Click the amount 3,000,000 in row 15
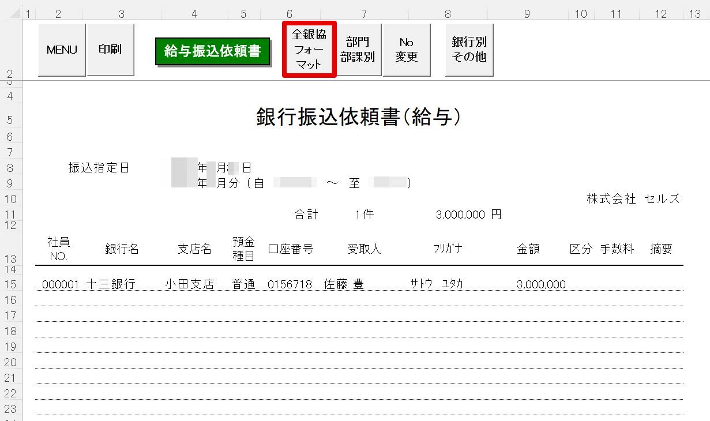The width and height of the screenshot is (710, 421). pos(541,284)
